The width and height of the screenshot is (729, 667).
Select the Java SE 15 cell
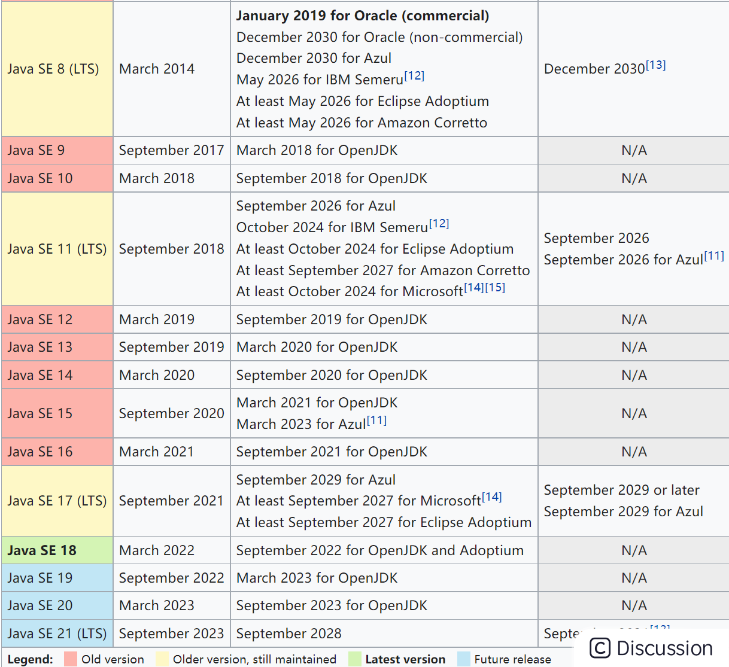pyautogui.click(x=57, y=413)
